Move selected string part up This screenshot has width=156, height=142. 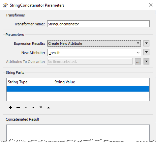(x=26, y=107)
